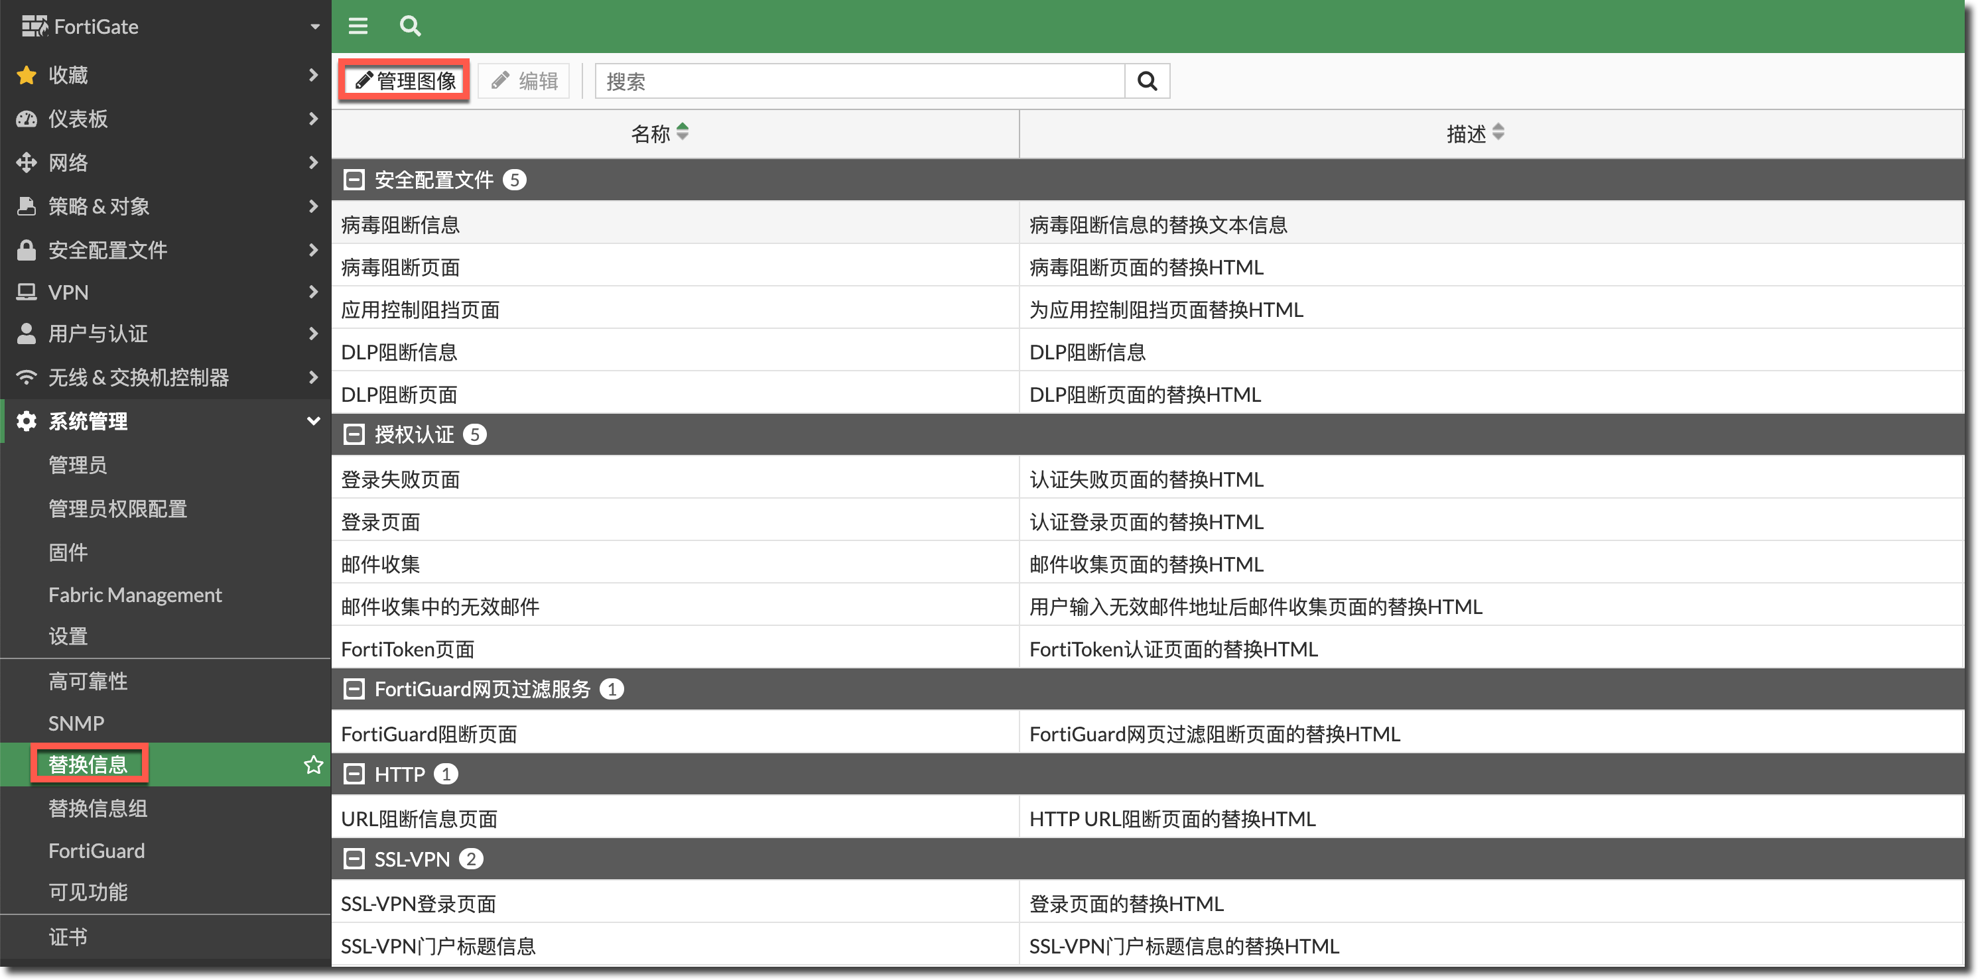Click into the 搜索 input field
The width and height of the screenshot is (1978, 980).
coord(860,82)
